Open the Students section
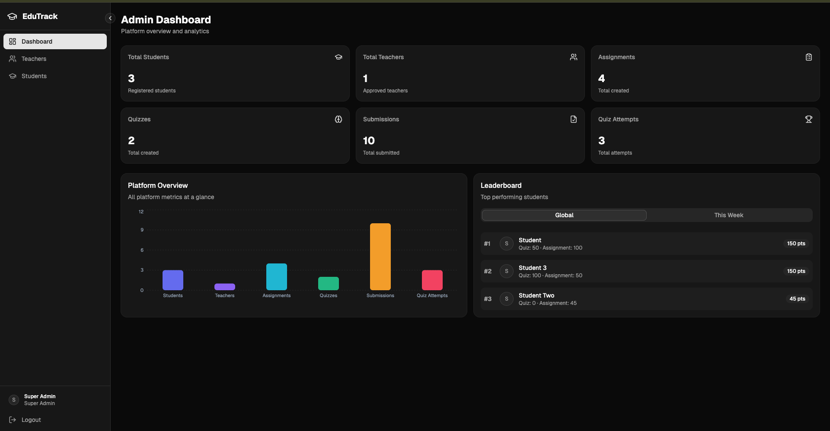This screenshot has width=830, height=431. click(34, 76)
